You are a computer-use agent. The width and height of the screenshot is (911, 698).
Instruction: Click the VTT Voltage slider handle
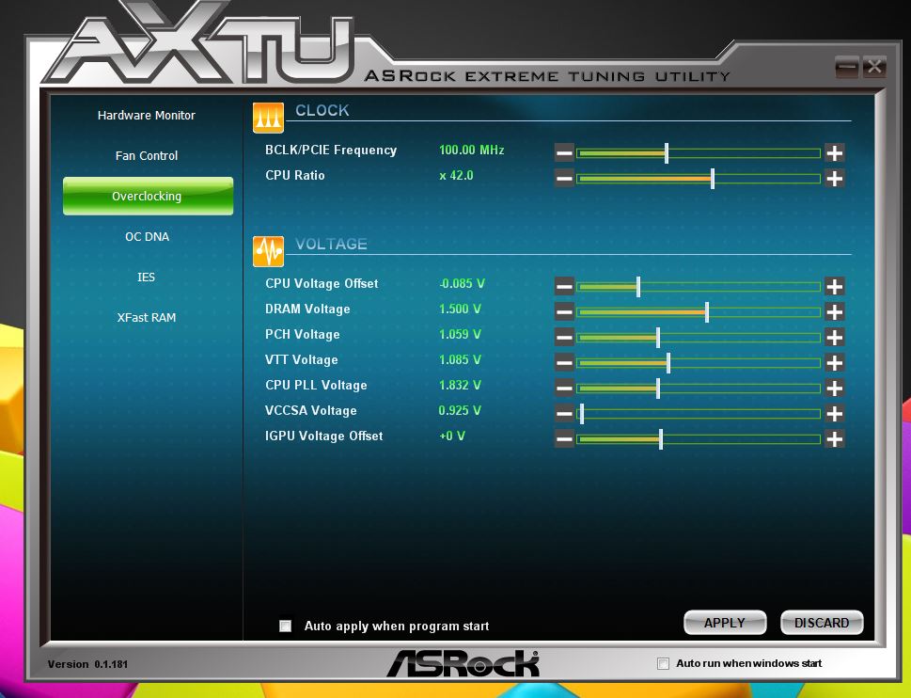(668, 363)
